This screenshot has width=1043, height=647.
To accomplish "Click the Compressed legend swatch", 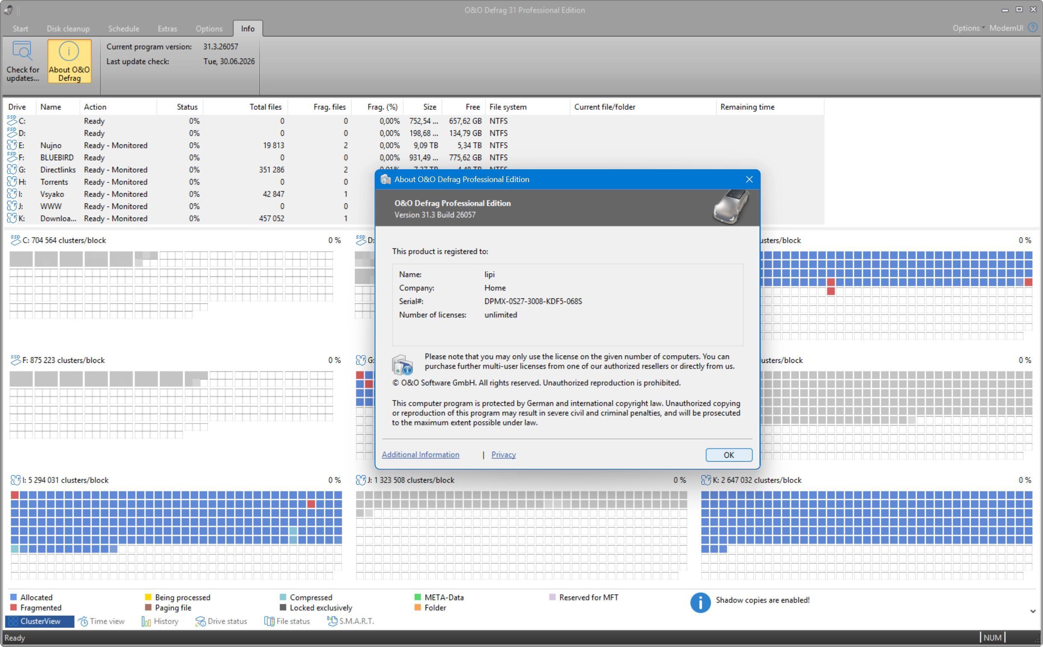I will coord(283,597).
